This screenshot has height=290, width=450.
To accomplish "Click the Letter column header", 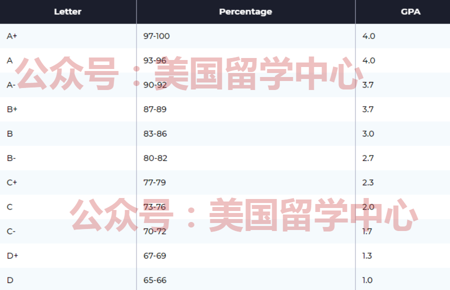I will click(67, 11).
